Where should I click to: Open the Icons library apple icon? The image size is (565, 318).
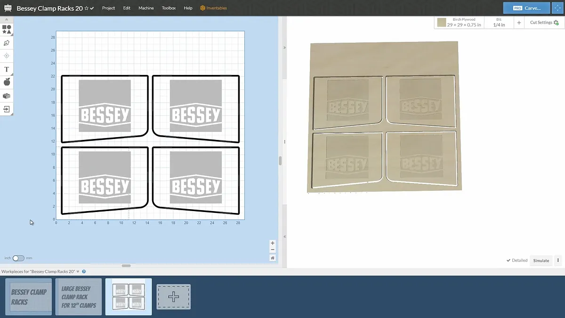click(x=7, y=82)
